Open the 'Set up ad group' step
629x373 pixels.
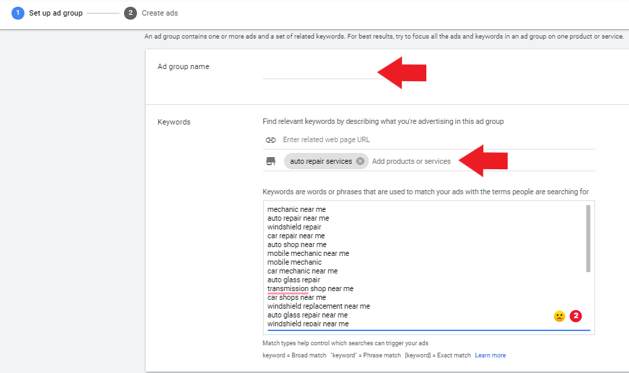(x=56, y=13)
